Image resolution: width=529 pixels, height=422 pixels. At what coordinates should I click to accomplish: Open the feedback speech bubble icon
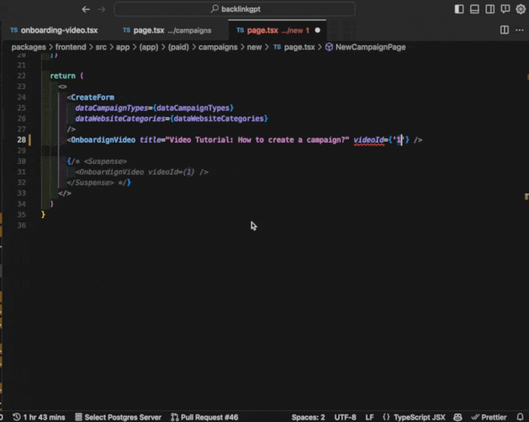tap(505, 9)
